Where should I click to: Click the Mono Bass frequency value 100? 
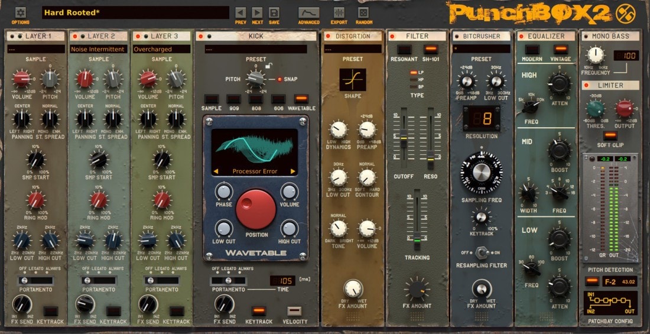pos(626,56)
